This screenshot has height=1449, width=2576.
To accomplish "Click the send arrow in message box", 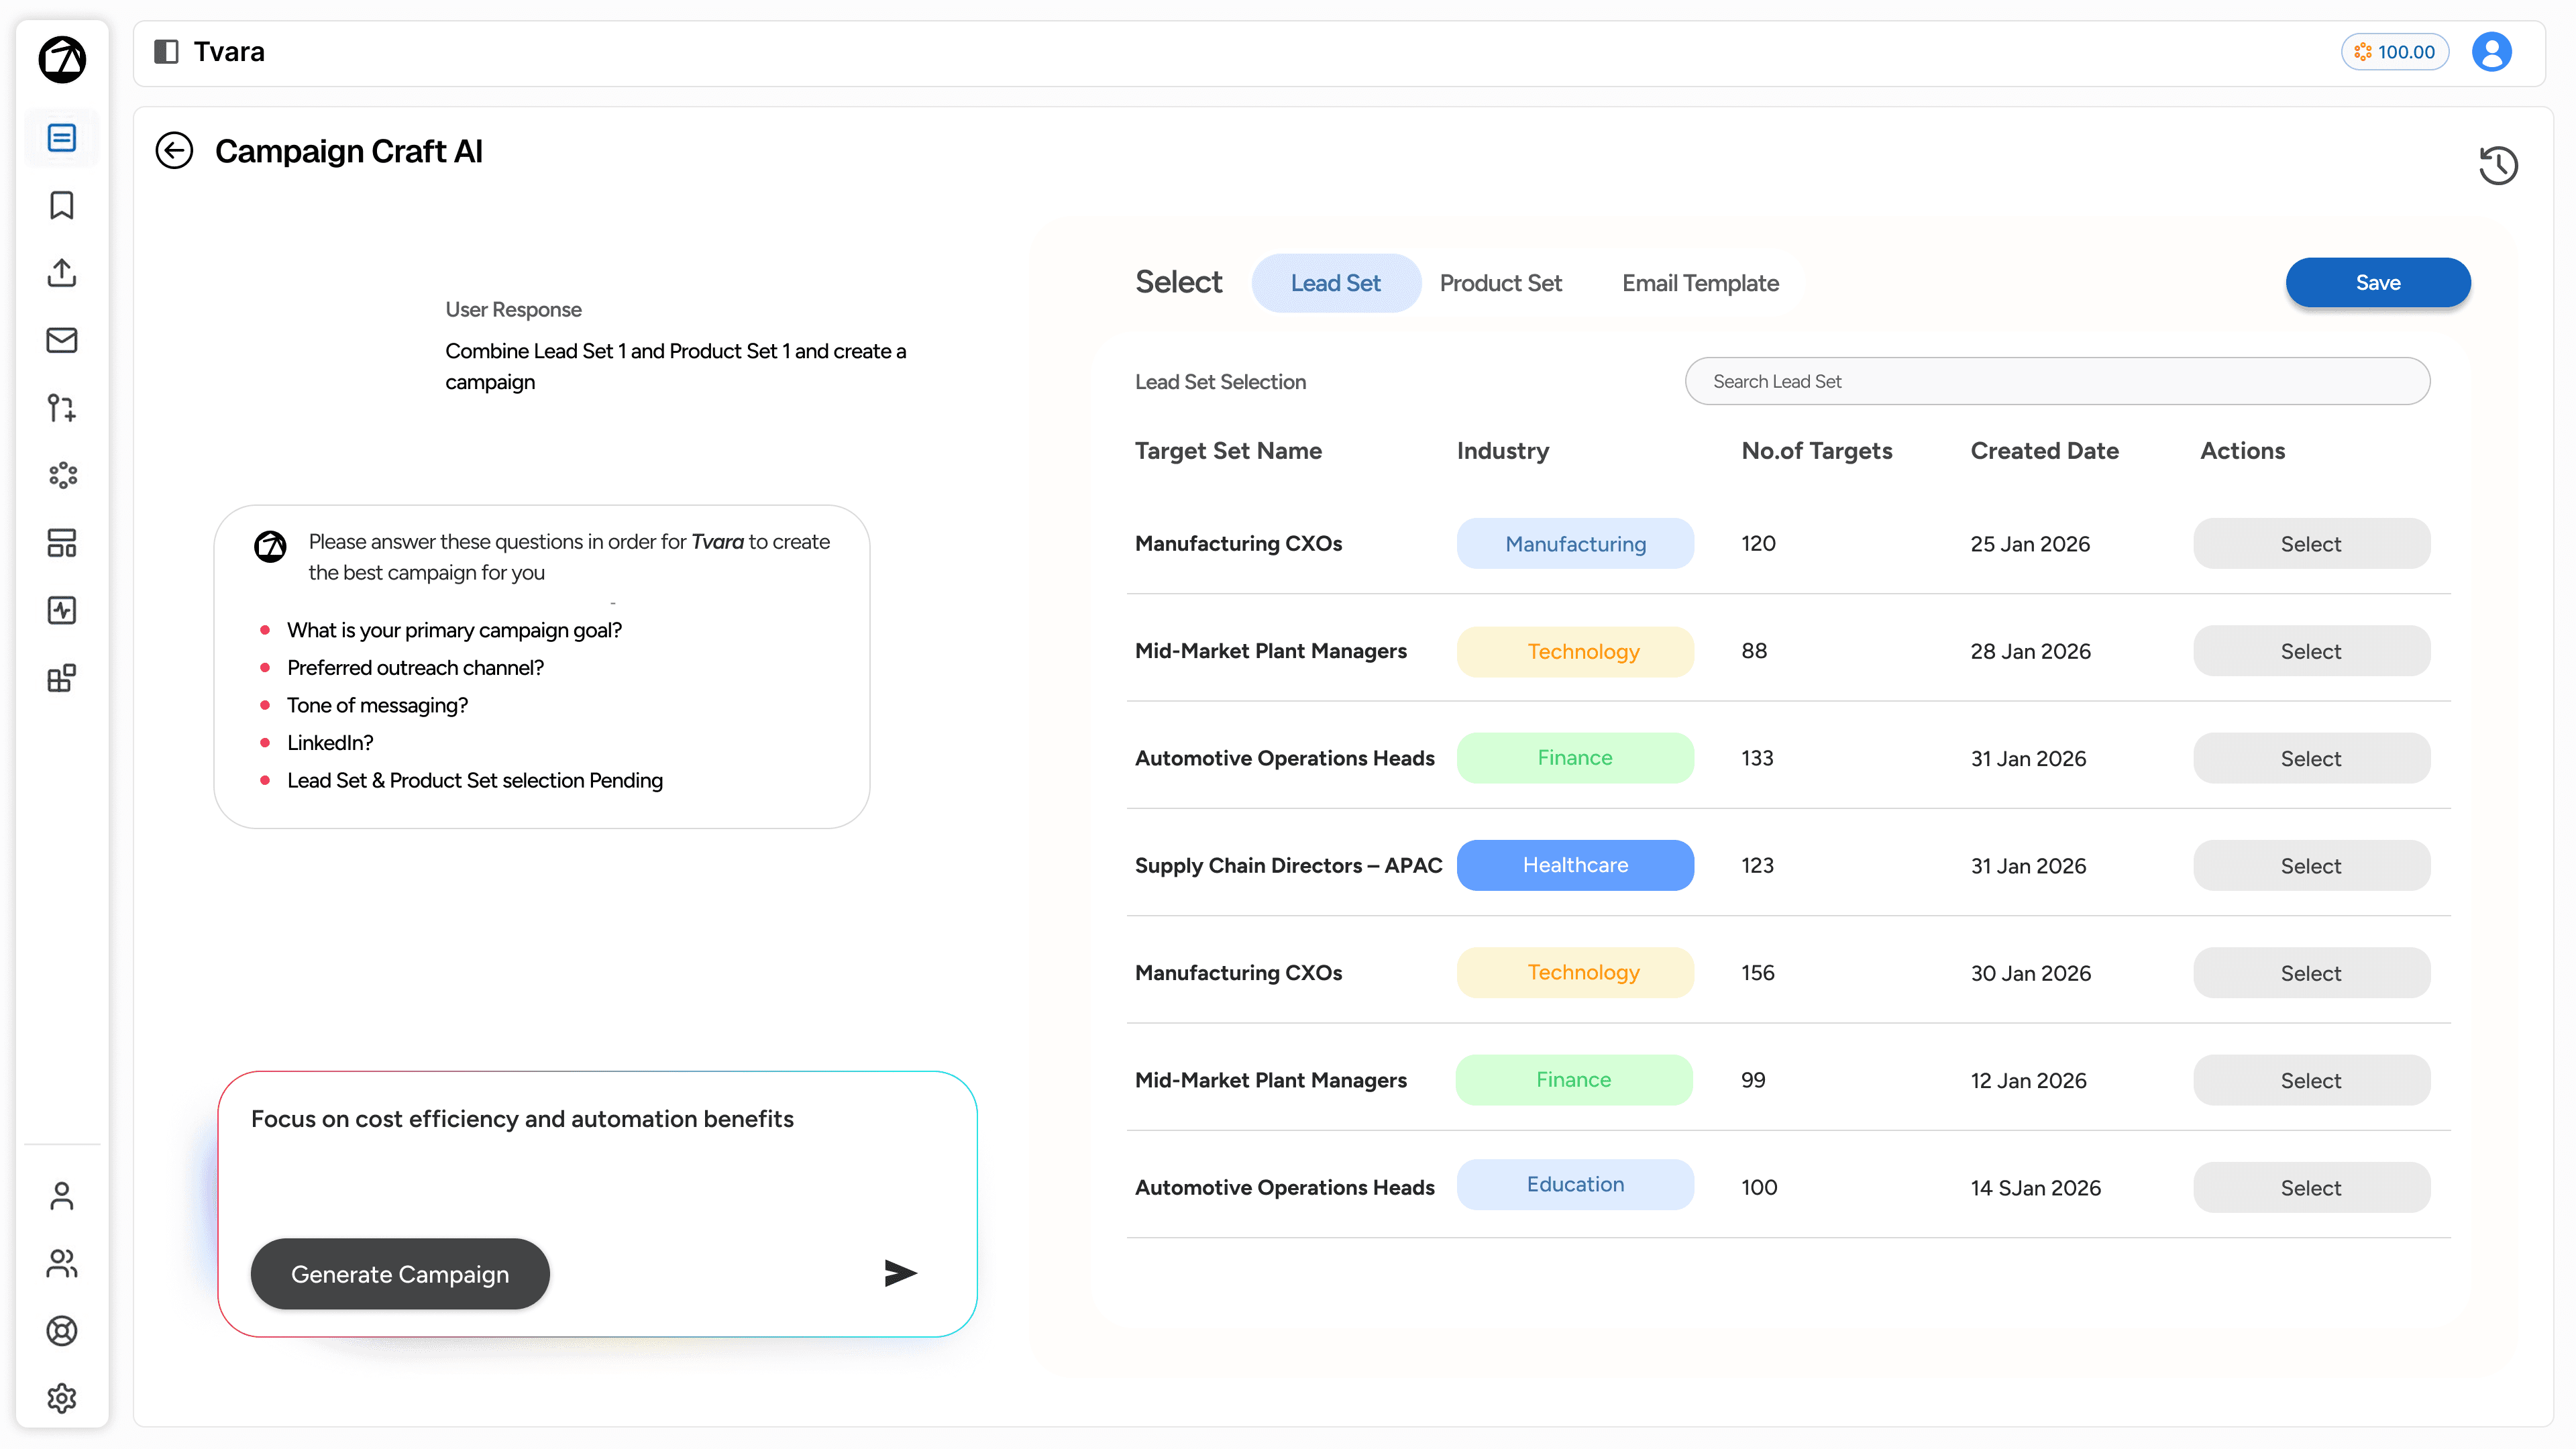I will [x=900, y=1273].
